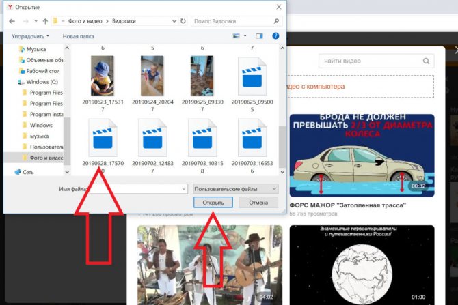The width and height of the screenshot is (458, 305).
Task: Focus the 'Поиск: Видосики' search field
Action: click(x=237, y=21)
